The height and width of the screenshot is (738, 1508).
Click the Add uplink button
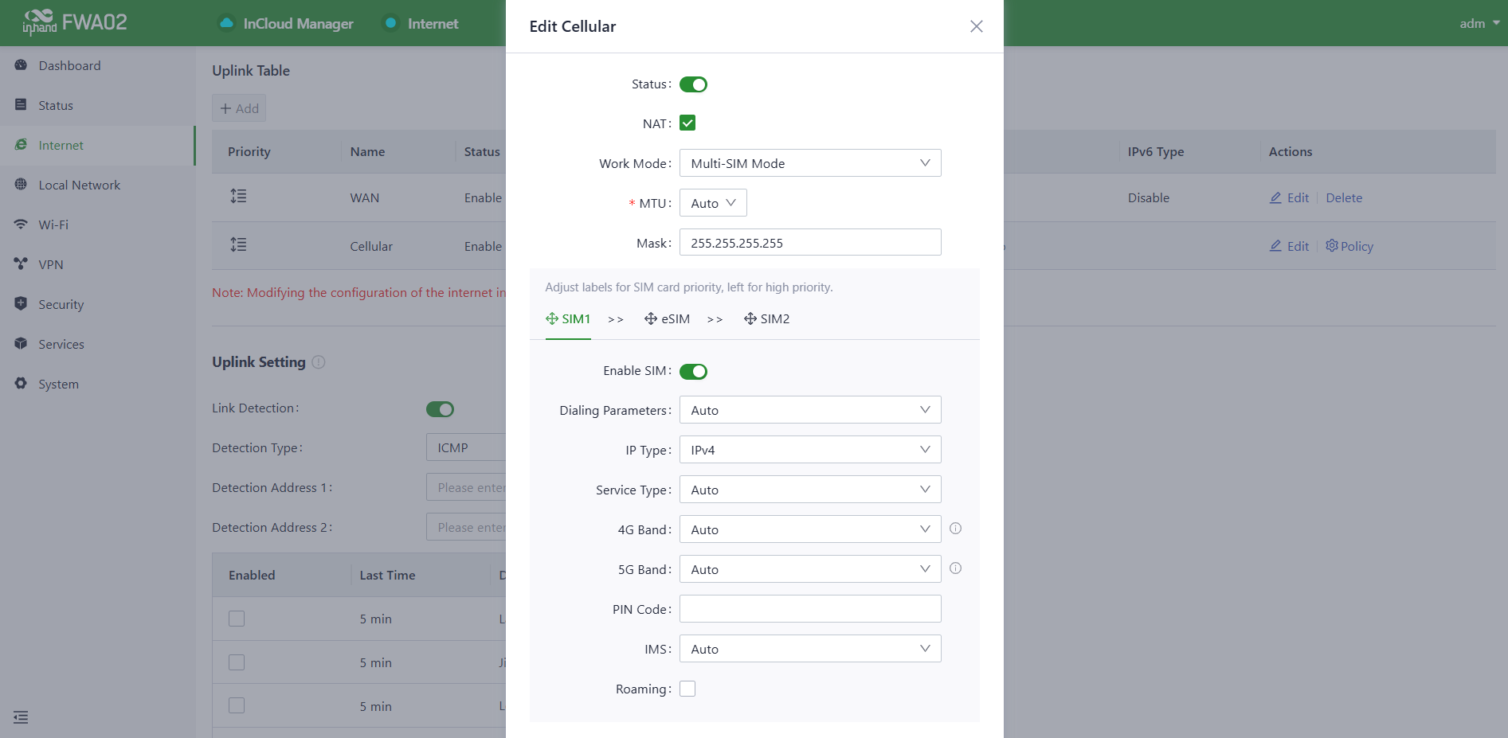[x=239, y=108]
